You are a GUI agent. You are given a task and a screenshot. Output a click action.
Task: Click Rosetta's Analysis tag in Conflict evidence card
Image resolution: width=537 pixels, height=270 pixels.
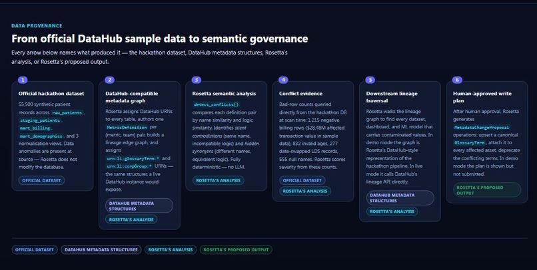click(305, 191)
